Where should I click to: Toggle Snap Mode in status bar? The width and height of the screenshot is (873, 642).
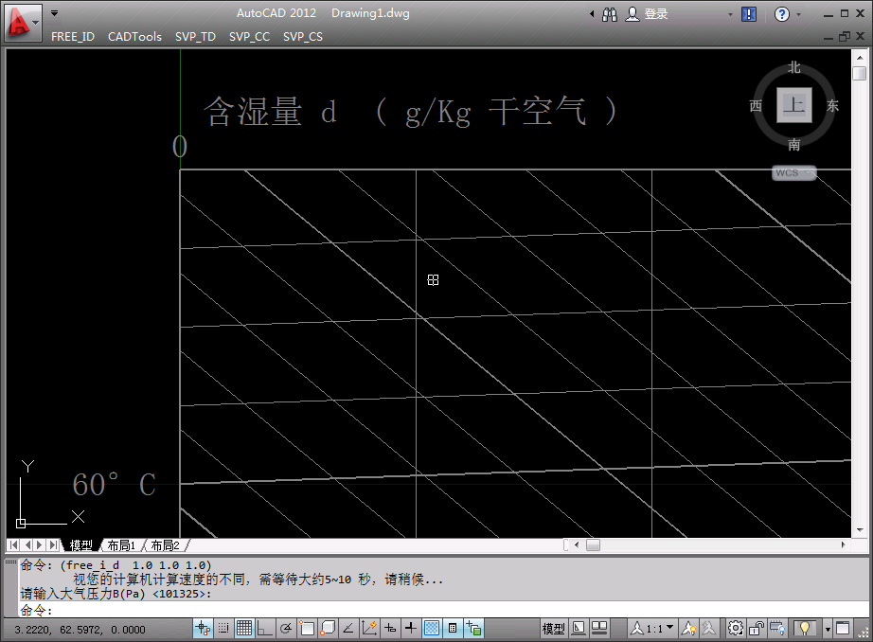[223, 629]
